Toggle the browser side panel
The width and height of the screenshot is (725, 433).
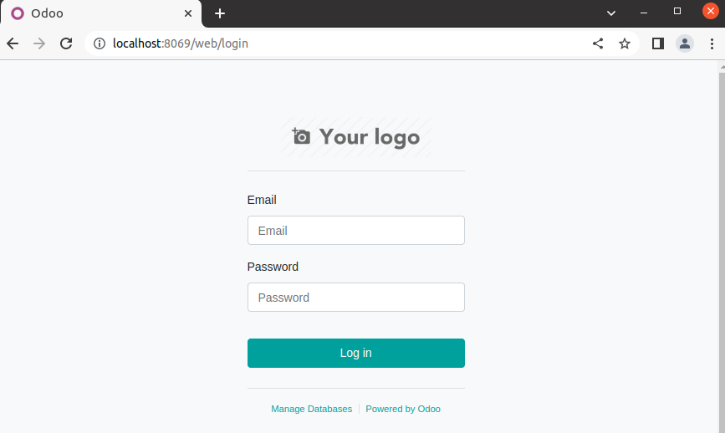click(658, 43)
